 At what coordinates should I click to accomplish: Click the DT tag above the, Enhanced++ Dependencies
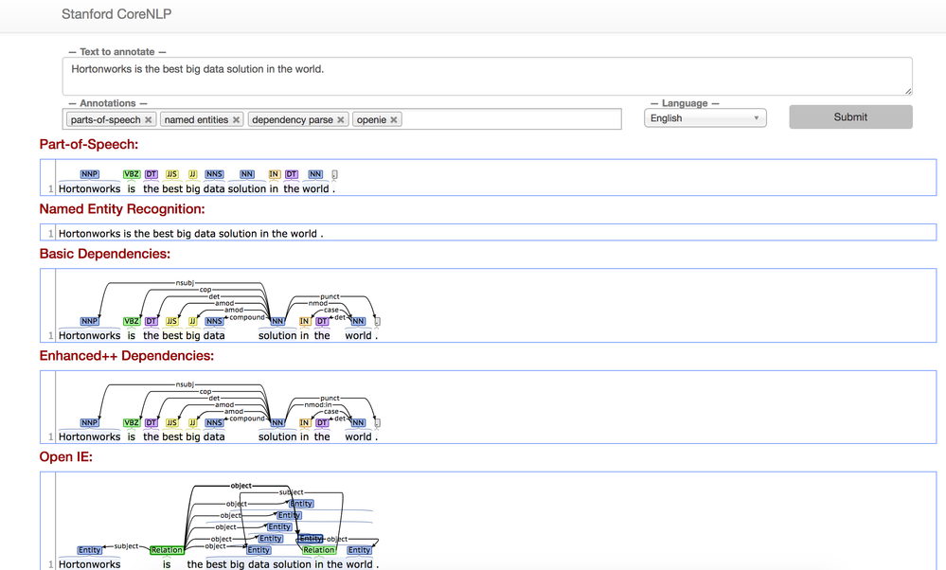click(321, 422)
